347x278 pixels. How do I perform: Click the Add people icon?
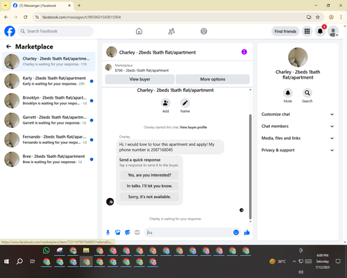165,103
